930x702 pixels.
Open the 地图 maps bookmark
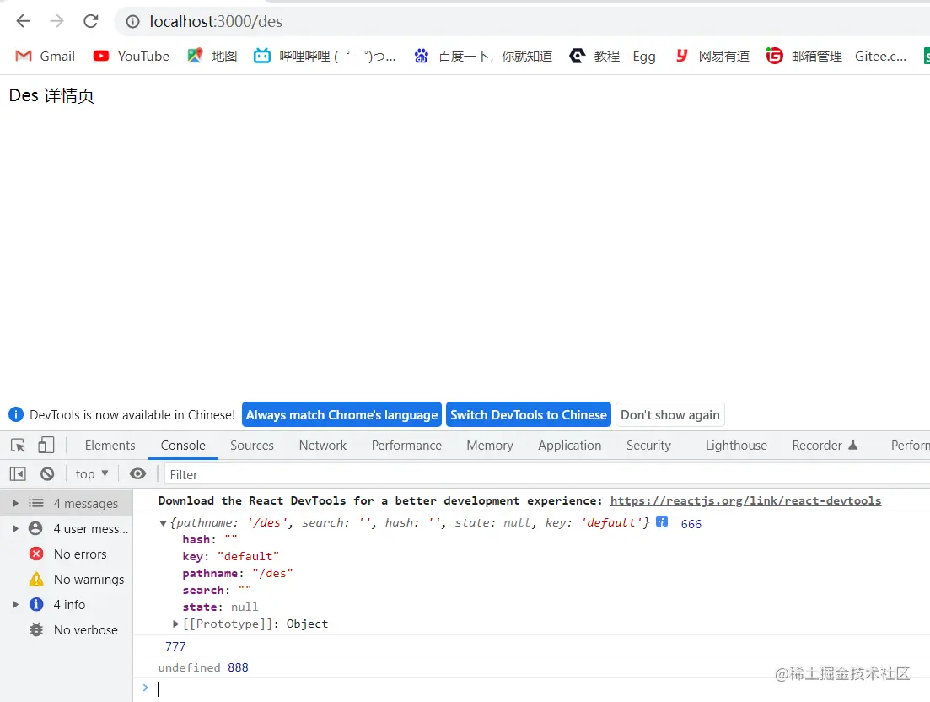coord(212,56)
